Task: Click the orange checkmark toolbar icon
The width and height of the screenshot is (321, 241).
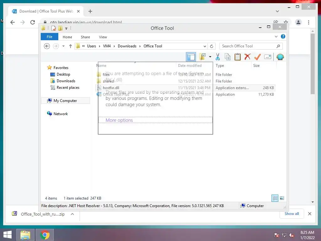Action: pos(257,57)
